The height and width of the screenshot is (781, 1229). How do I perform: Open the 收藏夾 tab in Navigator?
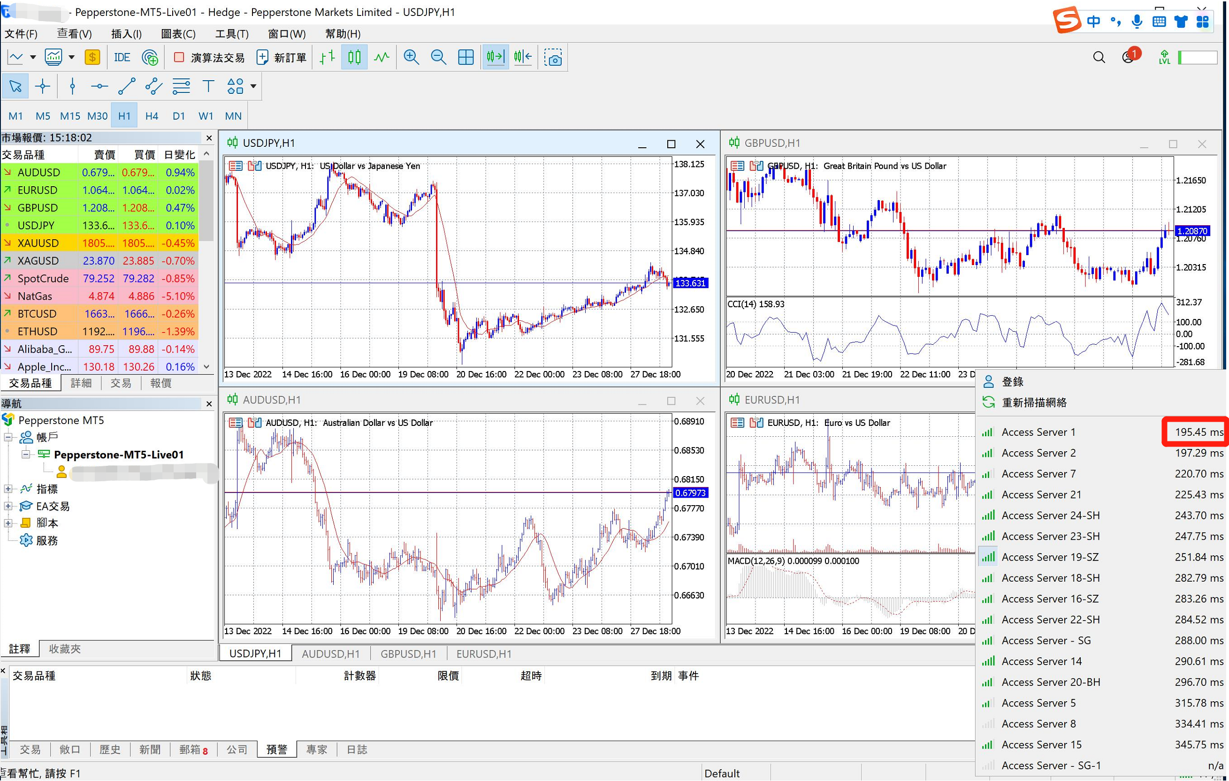pos(64,649)
